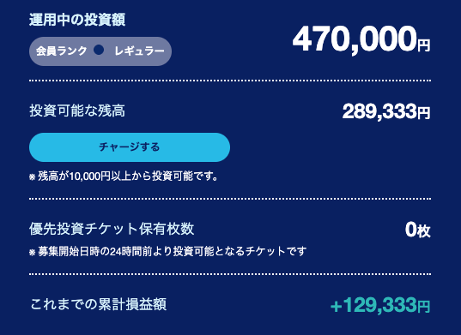Image resolution: width=461 pixels, height=335 pixels.
Task: Click the レギュラー rank text
Action: [140, 51]
